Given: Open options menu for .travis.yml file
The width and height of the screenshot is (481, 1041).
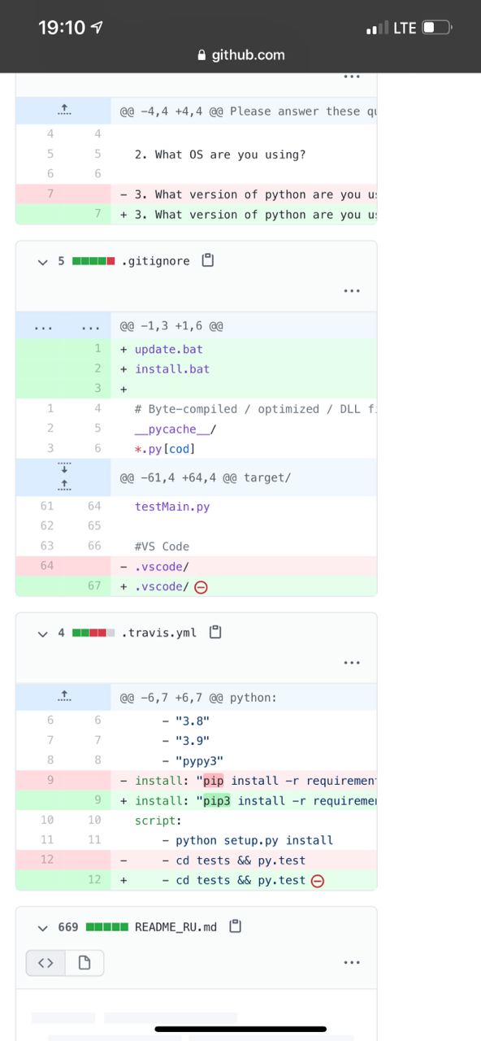Looking at the screenshot, I should (x=352, y=662).
